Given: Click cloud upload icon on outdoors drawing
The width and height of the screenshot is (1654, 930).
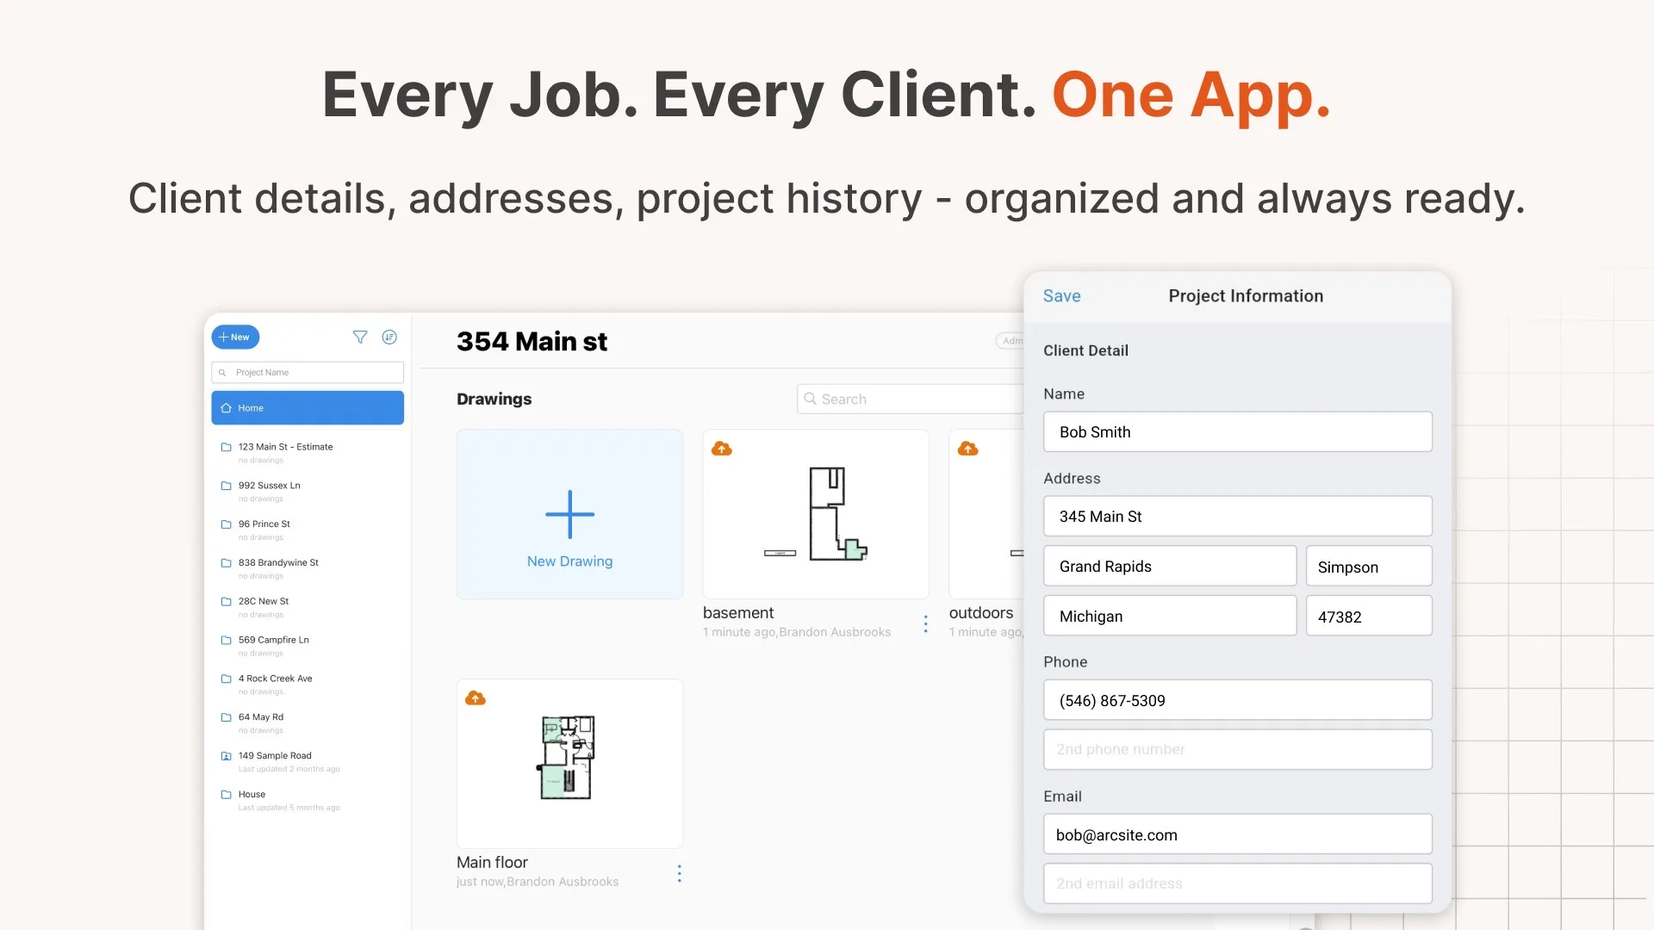Looking at the screenshot, I should (968, 449).
